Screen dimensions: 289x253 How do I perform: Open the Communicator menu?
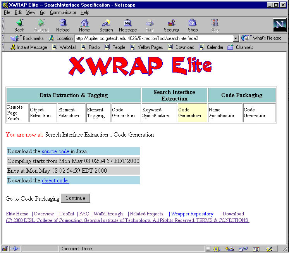(64, 12)
